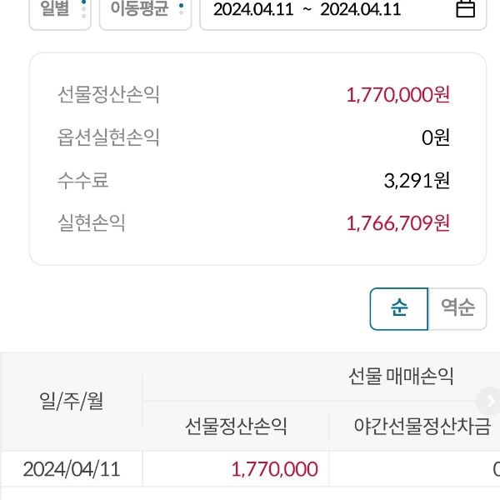Tap the 3,291원 fee amount
This screenshot has width=500, height=500.
click(x=416, y=180)
